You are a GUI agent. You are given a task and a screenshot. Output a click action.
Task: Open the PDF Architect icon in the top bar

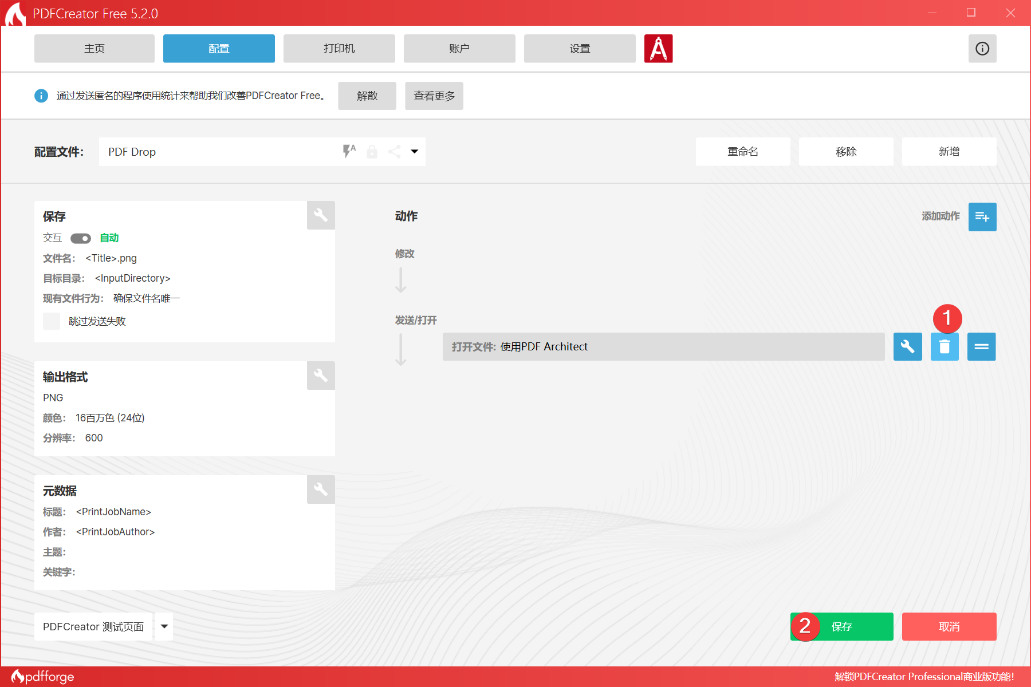658,49
